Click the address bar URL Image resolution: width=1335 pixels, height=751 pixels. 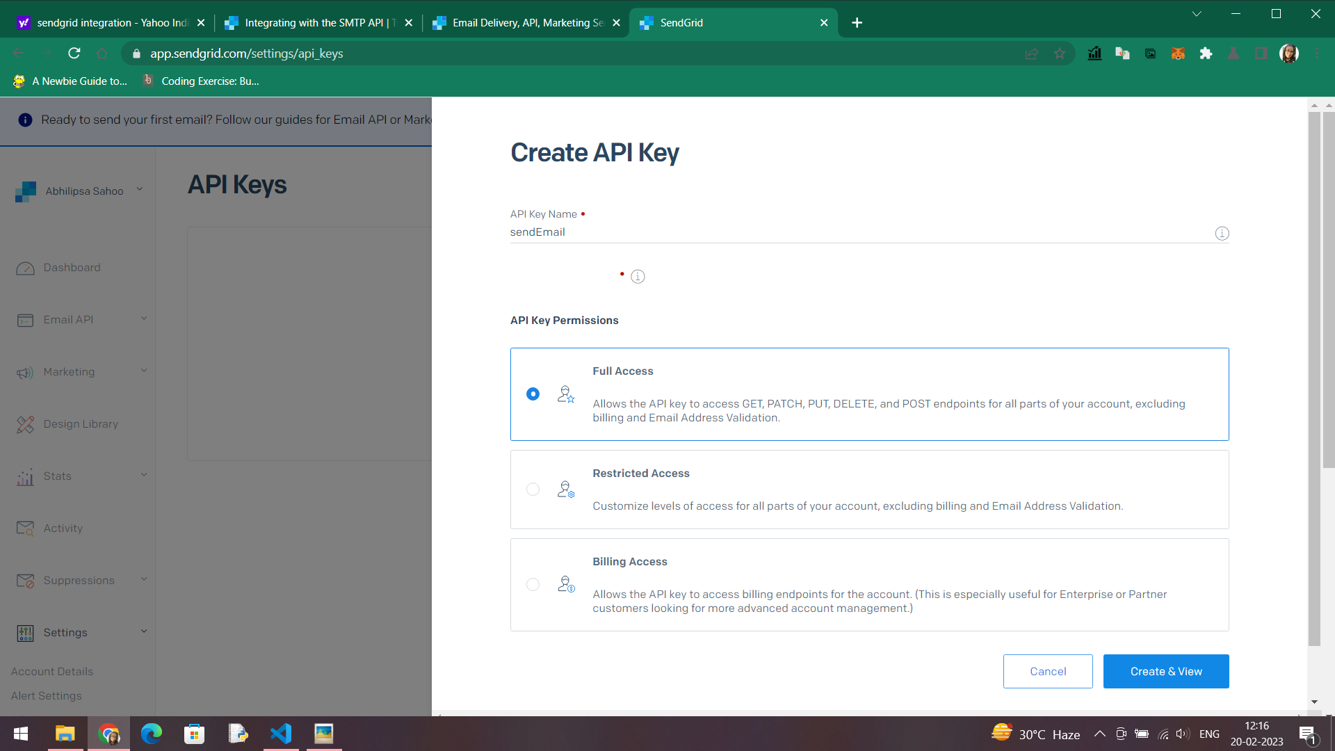(x=246, y=54)
